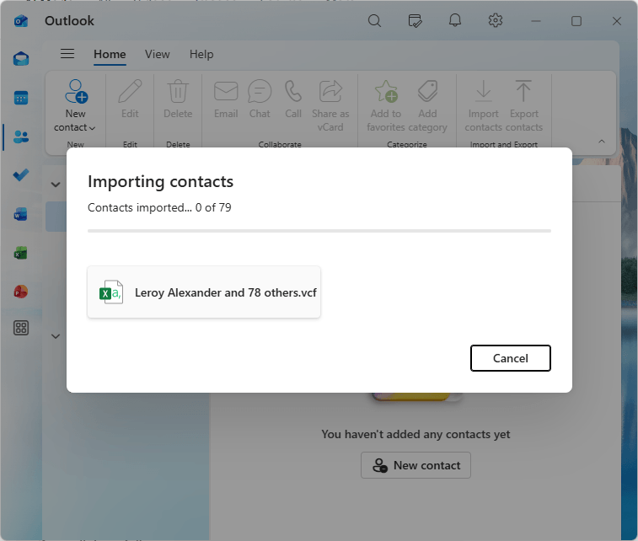Image resolution: width=638 pixels, height=541 pixels.
Task: Click Add to favorites star
Action: click(386, 106)
